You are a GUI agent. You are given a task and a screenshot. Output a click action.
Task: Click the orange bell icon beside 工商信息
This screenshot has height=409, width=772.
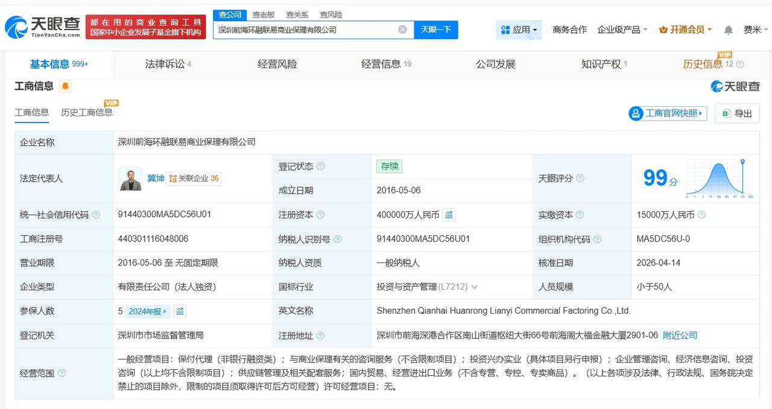pos(65,86)
